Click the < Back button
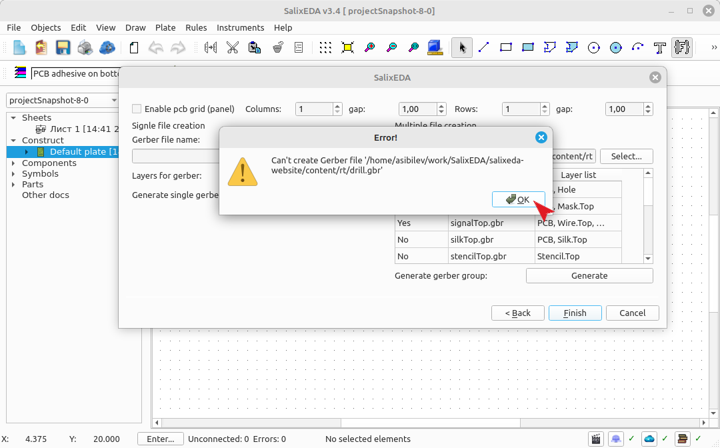Screen dimensions: 720x448 517,313
